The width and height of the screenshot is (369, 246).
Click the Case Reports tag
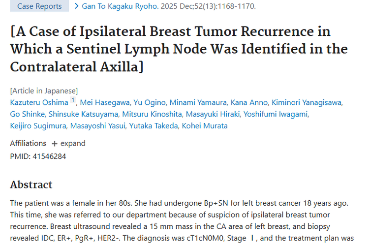pyautogui.click(x=39, y=6)
